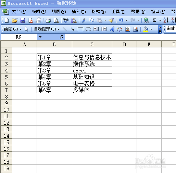The width and height of the screenshot is (176, 173).
Task: Click the Research binoculars icon
Action: click(74, 20)
